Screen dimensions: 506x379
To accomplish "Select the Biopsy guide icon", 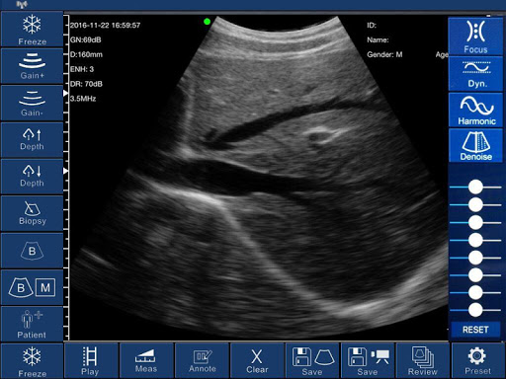I will (x=32, y=214).
